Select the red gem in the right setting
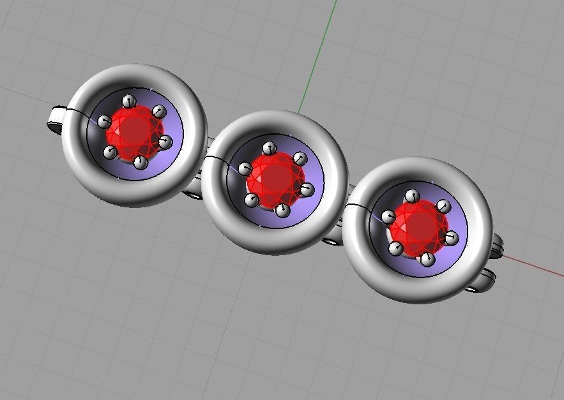564x400 pixels. [x=419, y=228]
